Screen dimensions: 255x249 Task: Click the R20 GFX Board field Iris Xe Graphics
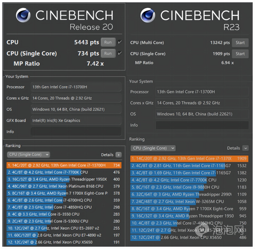tap(76, 120)
